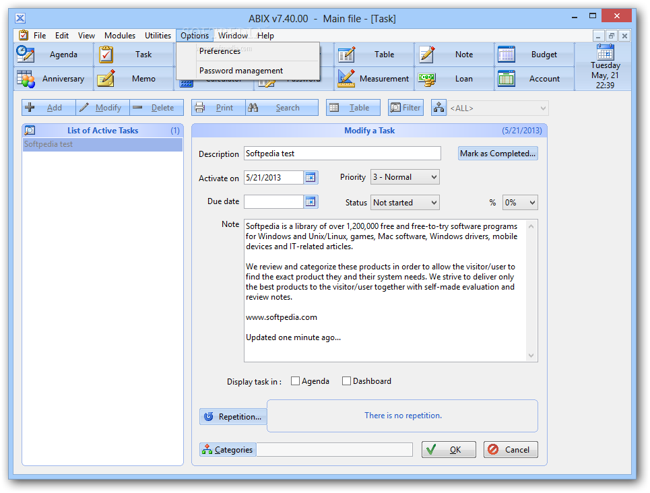Open the View menu
The image size is (650, 493).
click(x=86, y=36)
